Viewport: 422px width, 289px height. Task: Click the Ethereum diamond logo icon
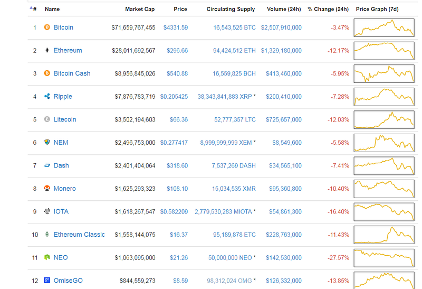(47, 50)
